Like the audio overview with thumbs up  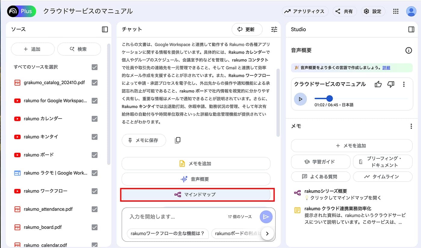coord(378,84)
